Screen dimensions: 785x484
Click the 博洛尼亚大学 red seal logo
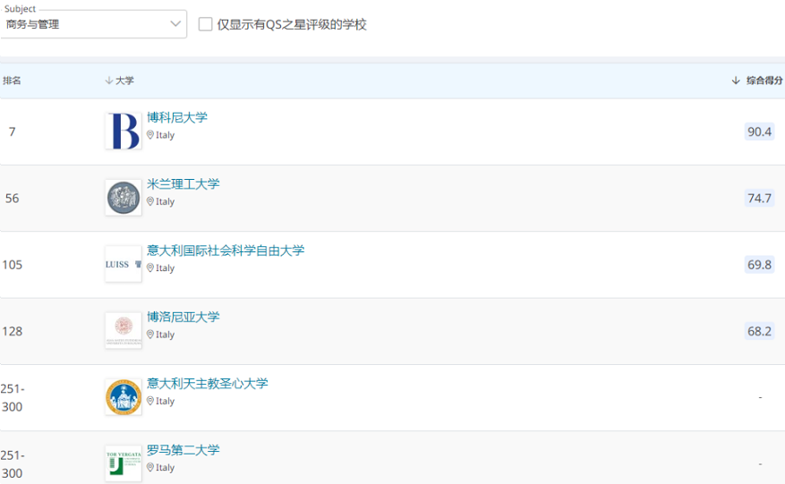tap(124, 331)
